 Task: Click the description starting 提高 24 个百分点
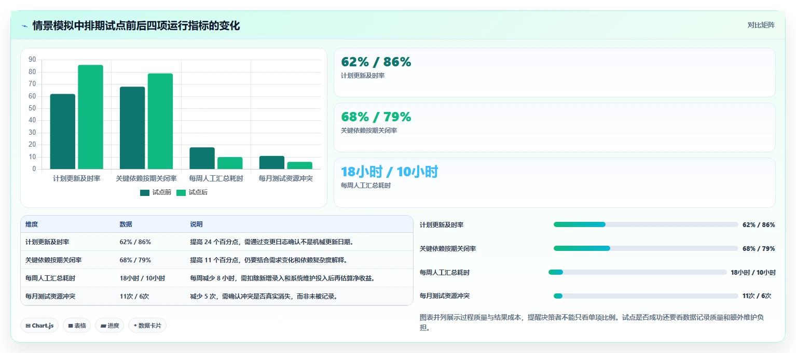point(272,242)
